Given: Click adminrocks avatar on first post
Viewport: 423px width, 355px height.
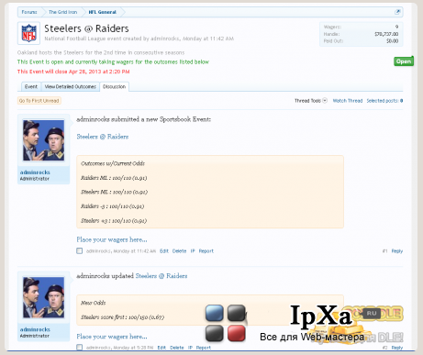Looking at the screenshot, I should tap(43, 140).
